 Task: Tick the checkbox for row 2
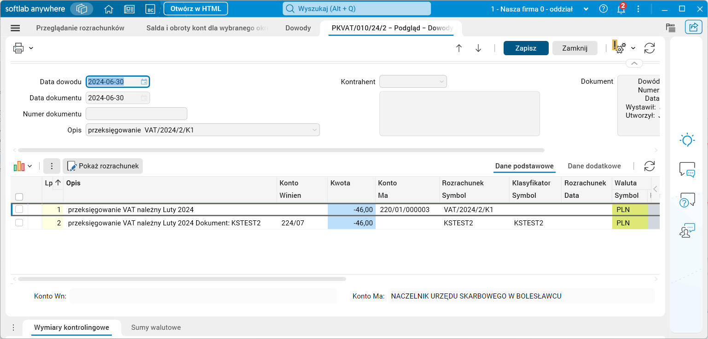19,223
